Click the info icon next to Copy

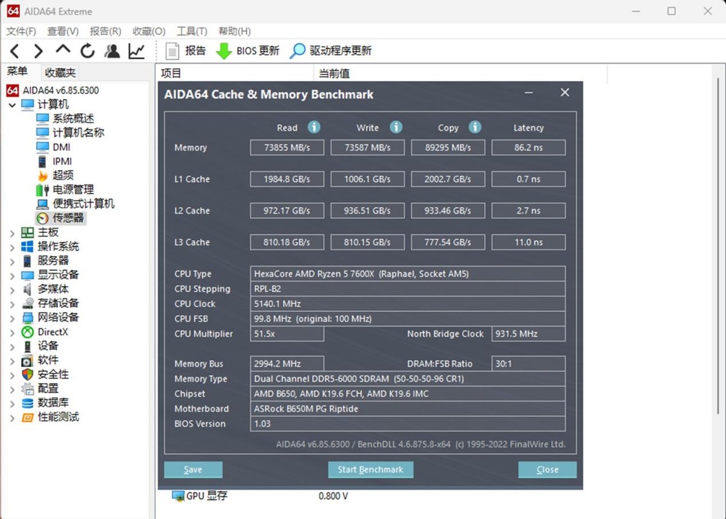click(x=475, y=128)
